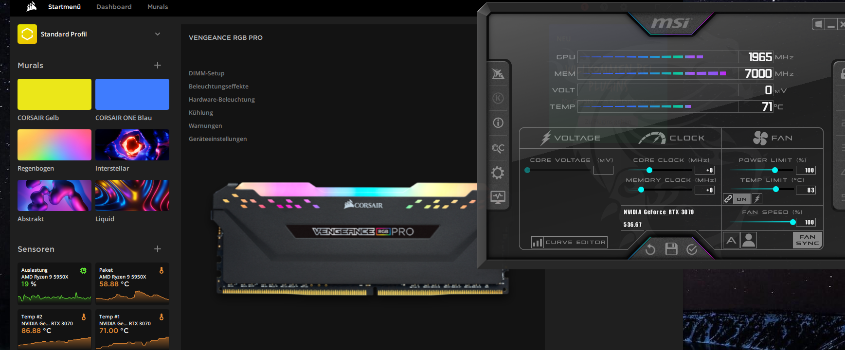Click the chip icon on the Auslastung sensor
Screen dimensions: 845x350
pyautogui.click(x=84, y=270)
